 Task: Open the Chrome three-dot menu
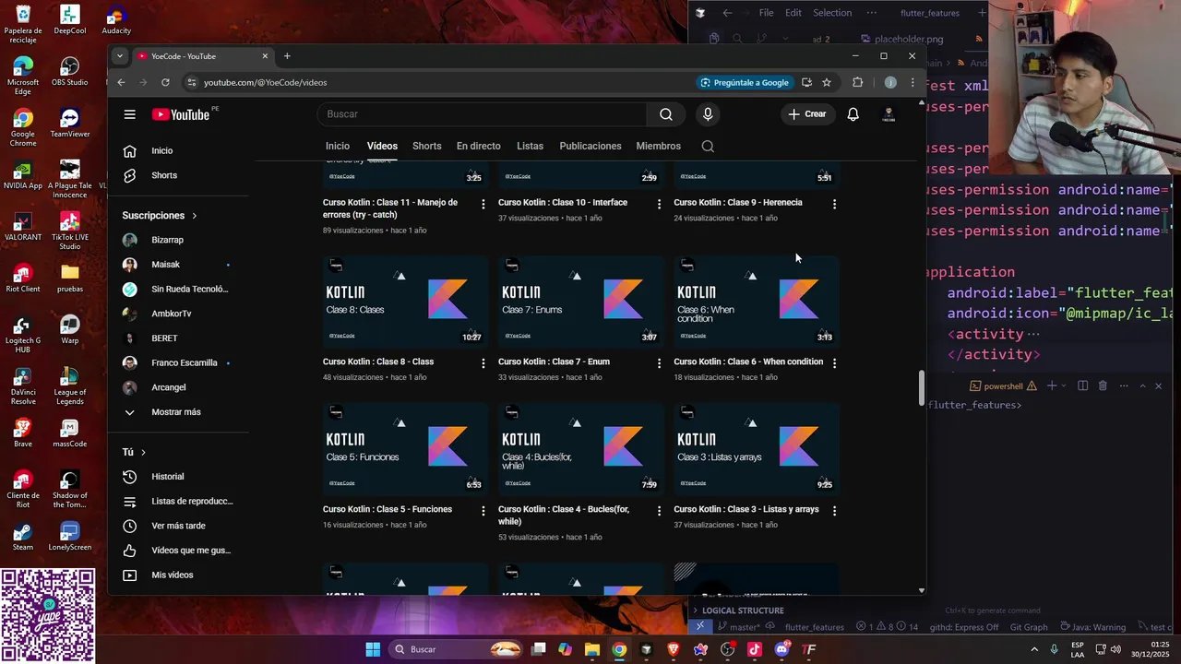point(913,82)
